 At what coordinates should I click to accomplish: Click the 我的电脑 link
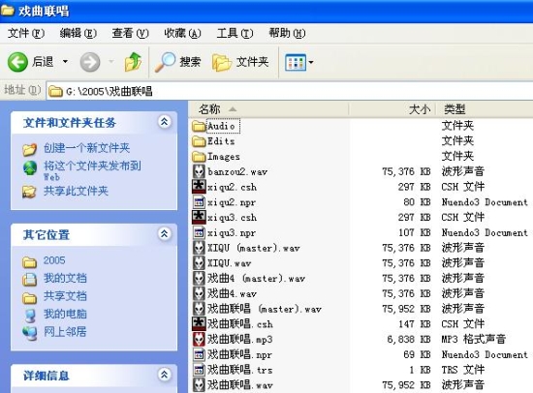[x=65, y=314]
